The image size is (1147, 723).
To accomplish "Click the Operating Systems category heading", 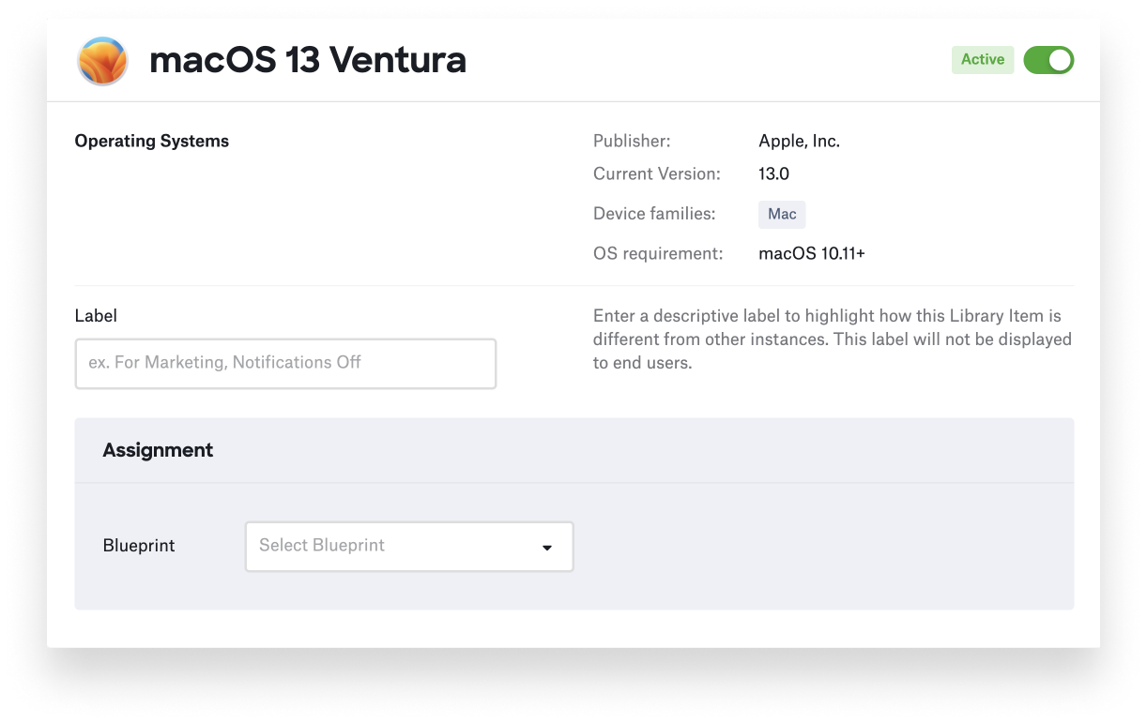I will 151,142.
